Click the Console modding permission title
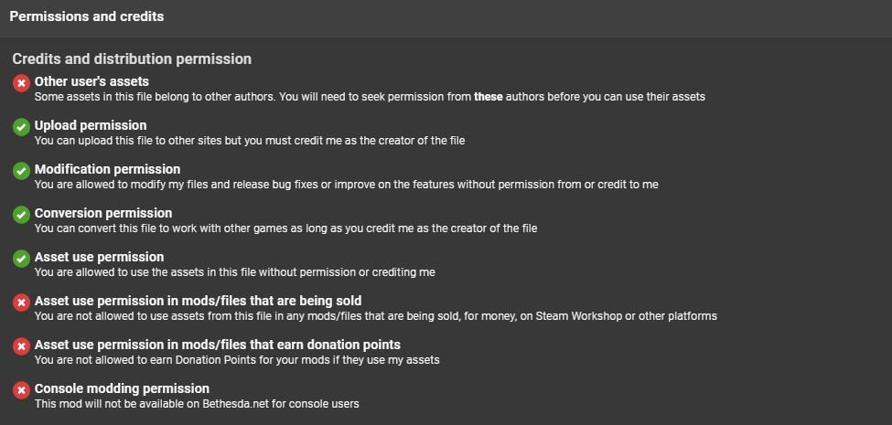 tap(122, 388)
